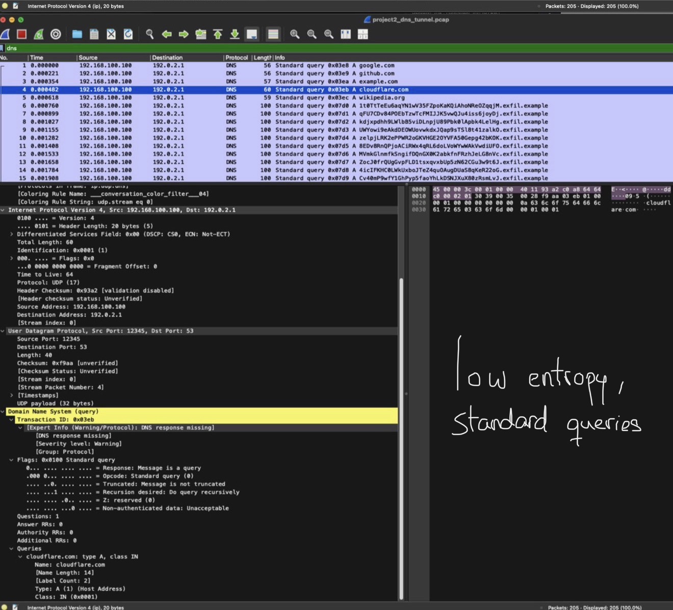Viewport: 673px width, 610px height.
Task: Click the red Stop capture icon
Action: click(x=21, y=34)
